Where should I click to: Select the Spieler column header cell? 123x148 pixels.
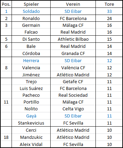[31, 4]
